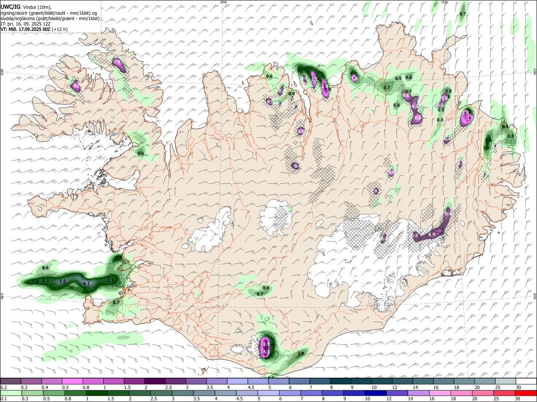Click the 'rigning/skúrir' description line in the title box

coord(49,13)
